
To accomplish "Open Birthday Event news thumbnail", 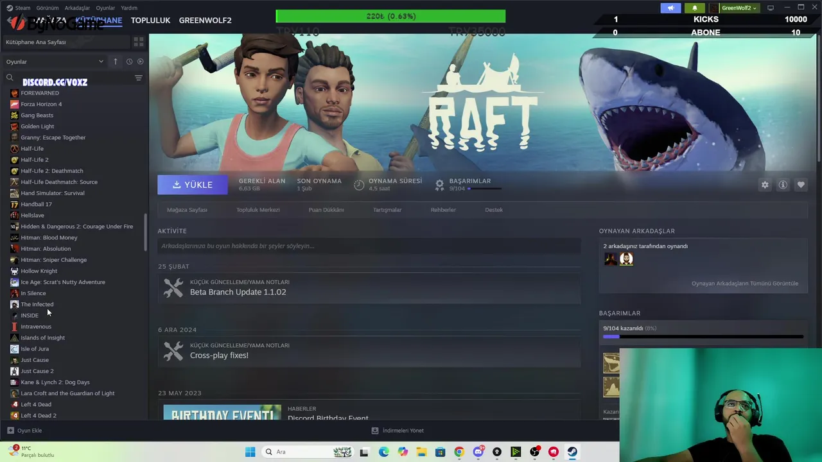I will 222,412.
